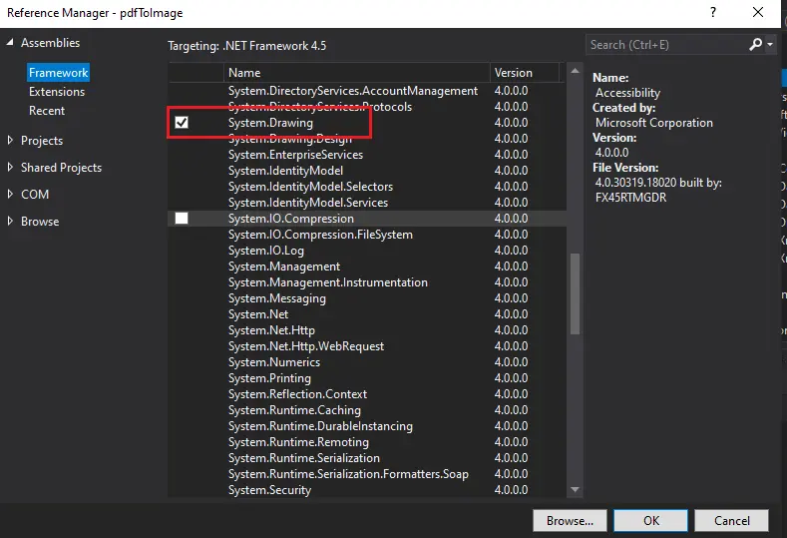Select System.Runtime.Serialization.Formatters.Soap row
The width and height of the screenshot is (787, 538).
click(367, 474)
